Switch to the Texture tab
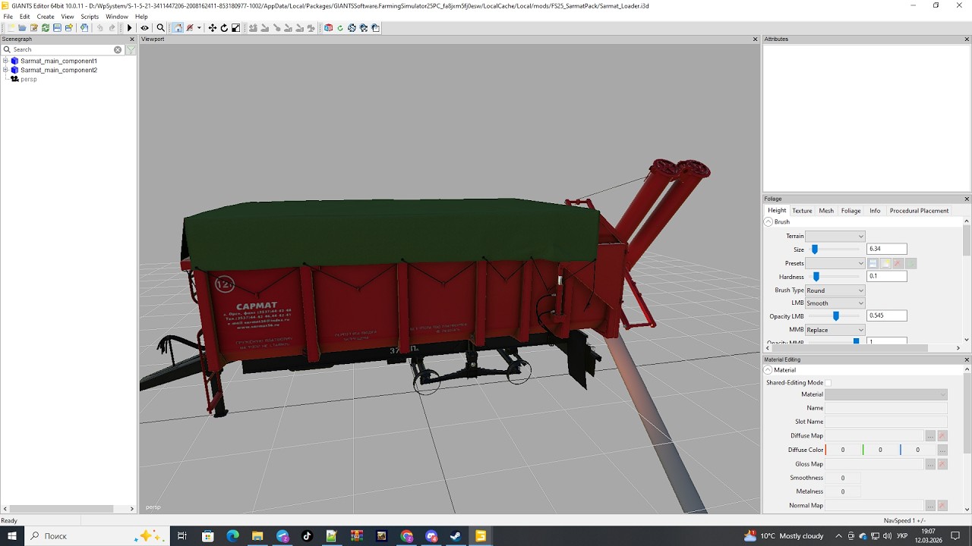The width and height of the screenshot is (972, 546). pyautogui.click(x=802, y=211)
